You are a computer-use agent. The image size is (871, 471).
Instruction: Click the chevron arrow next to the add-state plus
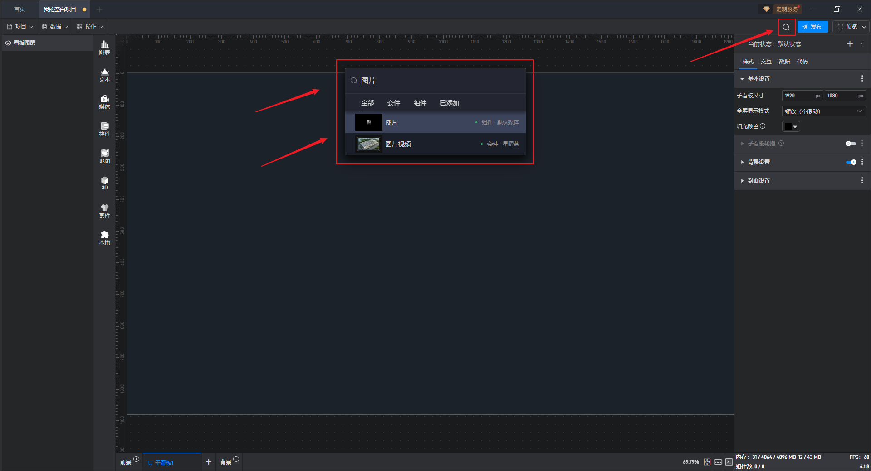(861, 44)
